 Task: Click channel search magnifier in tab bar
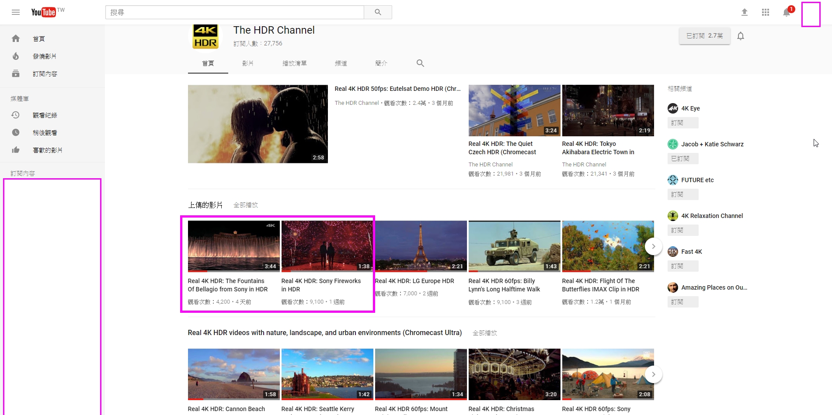pos(420,63)
